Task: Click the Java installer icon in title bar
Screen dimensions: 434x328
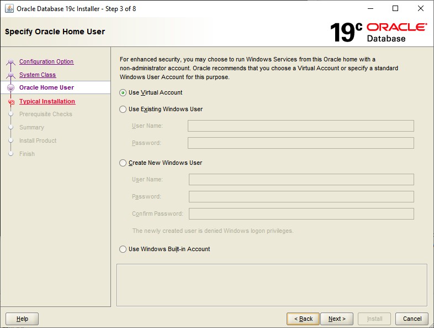Action: [9, 9]
